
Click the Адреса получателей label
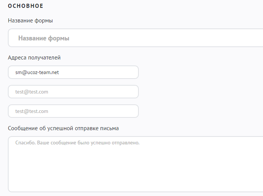(x=34, y=58)
